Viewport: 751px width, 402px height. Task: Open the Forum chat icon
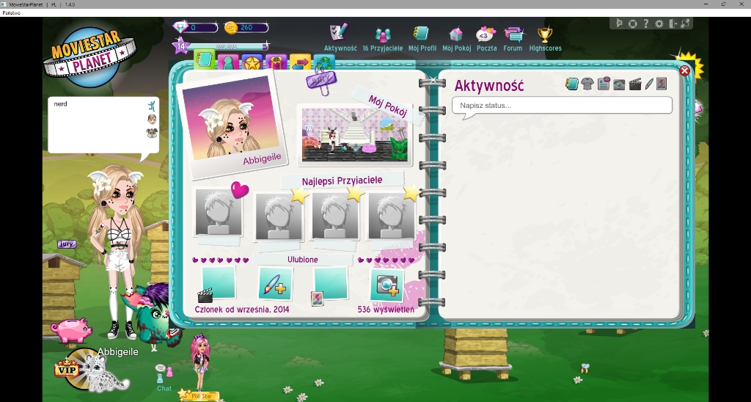tap(513, 34)
